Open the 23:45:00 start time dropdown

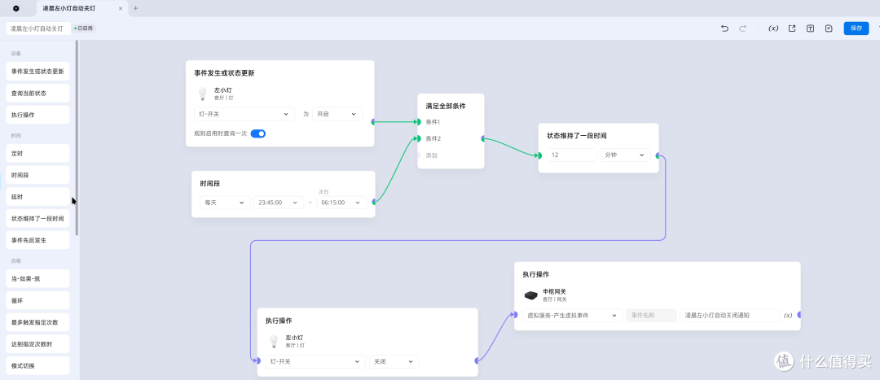tap(279, 203)
